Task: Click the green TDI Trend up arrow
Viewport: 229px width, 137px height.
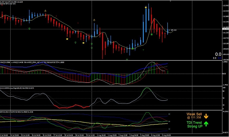Action: [x=206, y=124]
